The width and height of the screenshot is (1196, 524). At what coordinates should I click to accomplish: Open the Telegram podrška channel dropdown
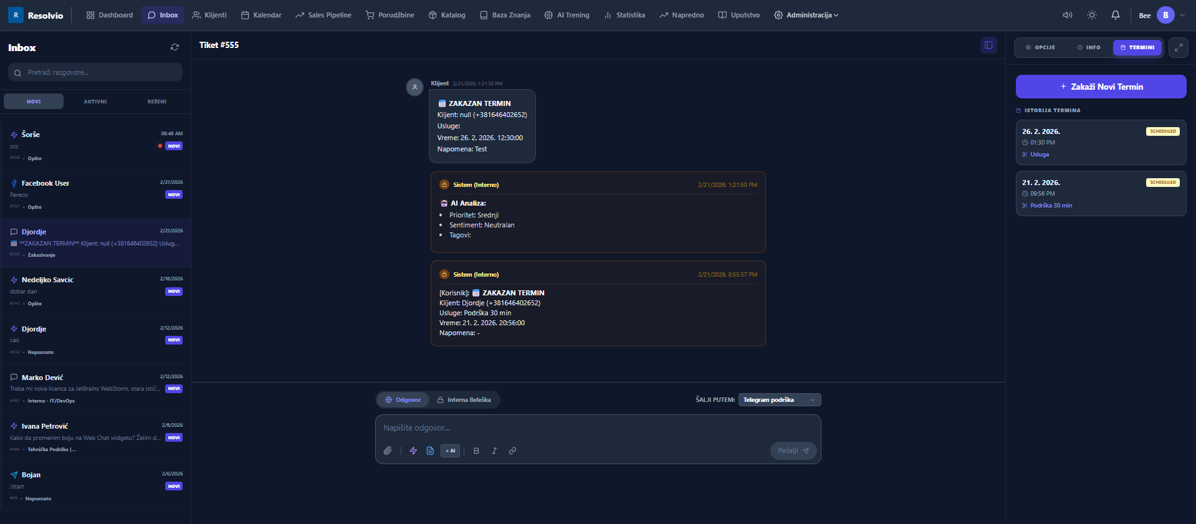click(780, 400)
